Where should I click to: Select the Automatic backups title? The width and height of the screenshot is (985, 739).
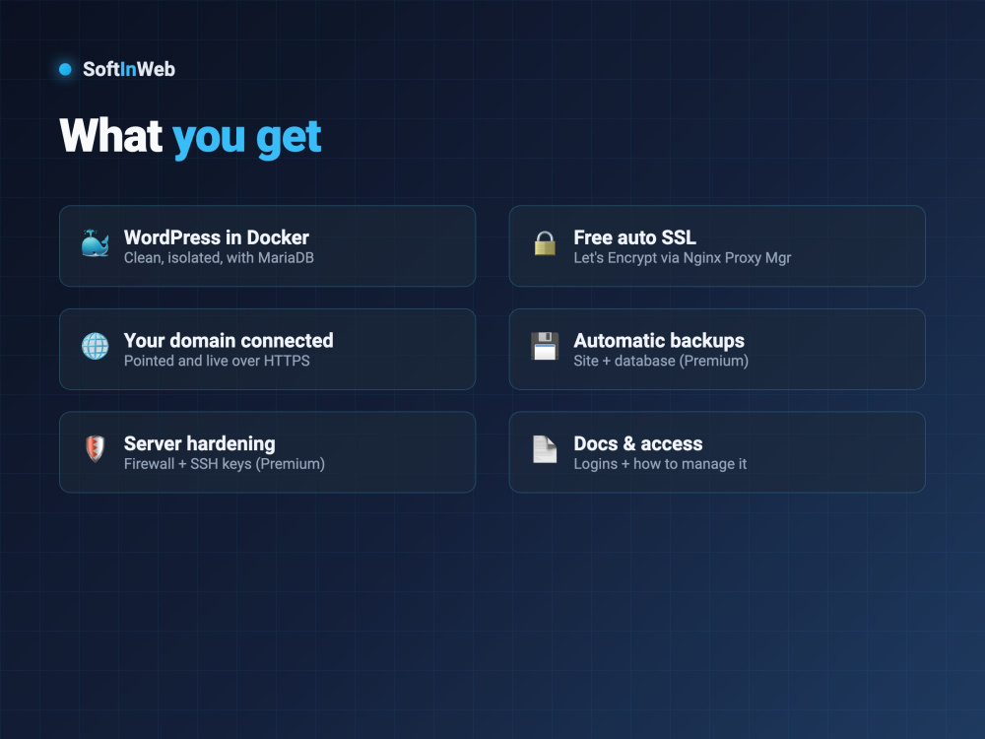pyautogui.click(x=659, y=341)
